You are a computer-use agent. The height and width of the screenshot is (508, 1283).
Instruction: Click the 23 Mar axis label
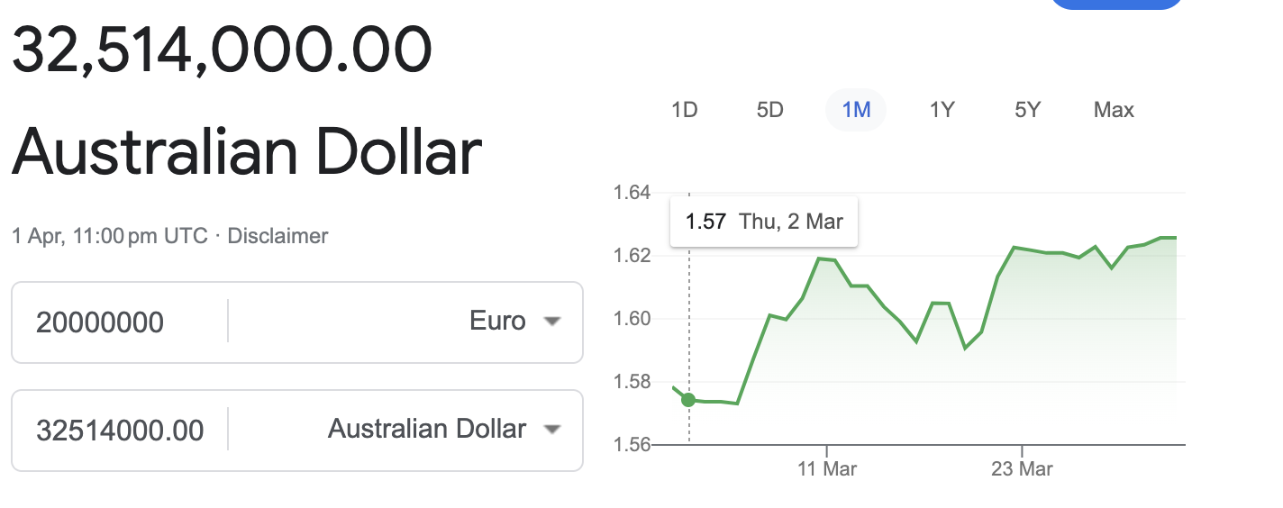[x=1022, y=469]
